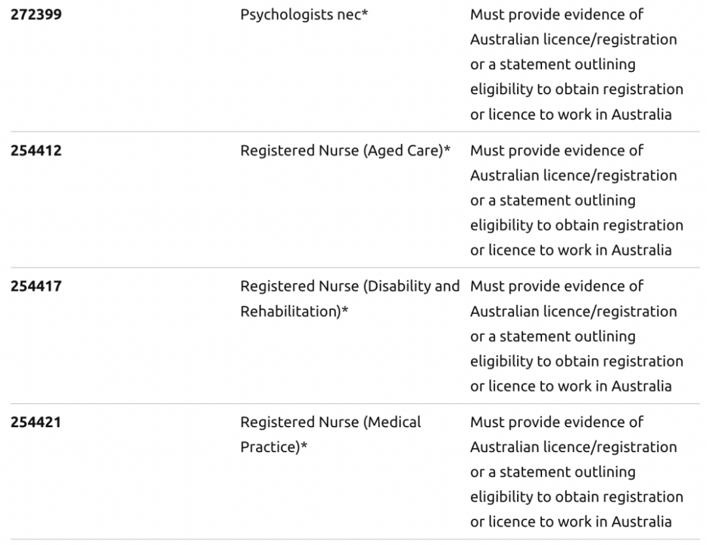Click the asterisk after Psychologists nec

[x=365, y=14]
